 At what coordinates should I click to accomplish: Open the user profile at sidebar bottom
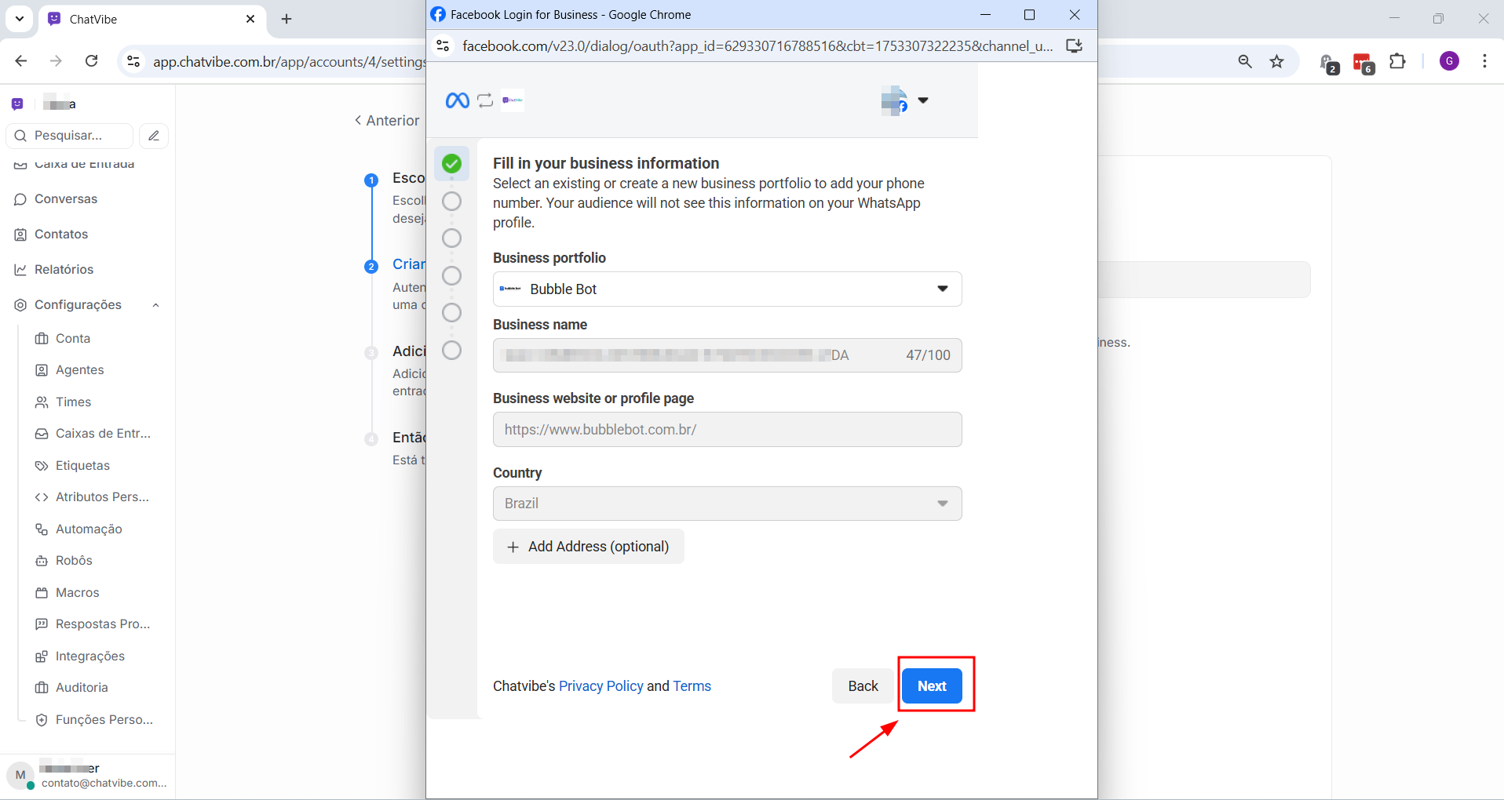88,775
